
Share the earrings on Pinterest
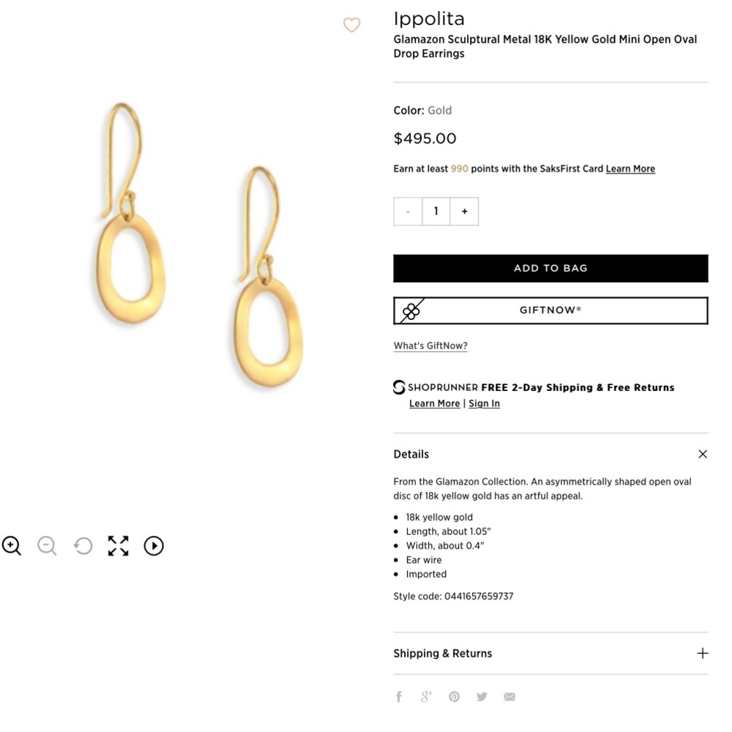454,696
